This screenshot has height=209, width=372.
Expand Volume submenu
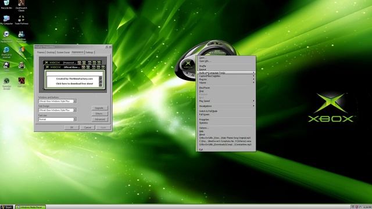pos(226,82)
